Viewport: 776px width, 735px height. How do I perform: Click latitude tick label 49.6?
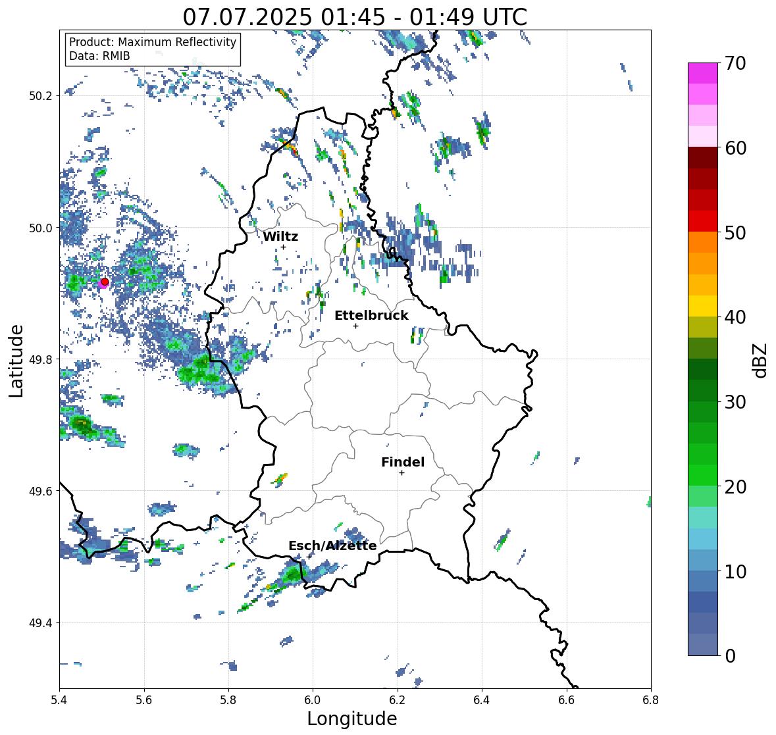(41, 491)
